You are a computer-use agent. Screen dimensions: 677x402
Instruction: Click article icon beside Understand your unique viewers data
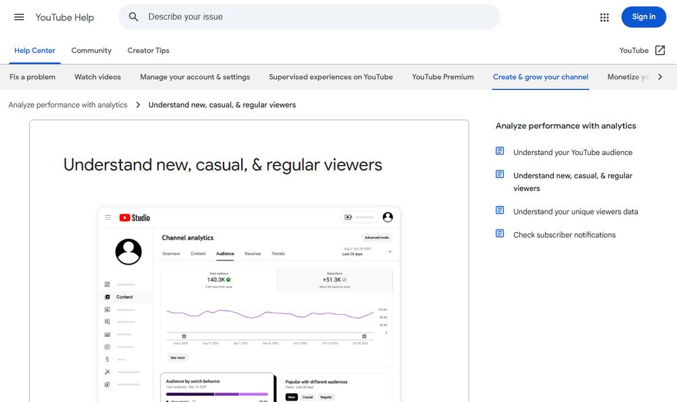point(500,210)
